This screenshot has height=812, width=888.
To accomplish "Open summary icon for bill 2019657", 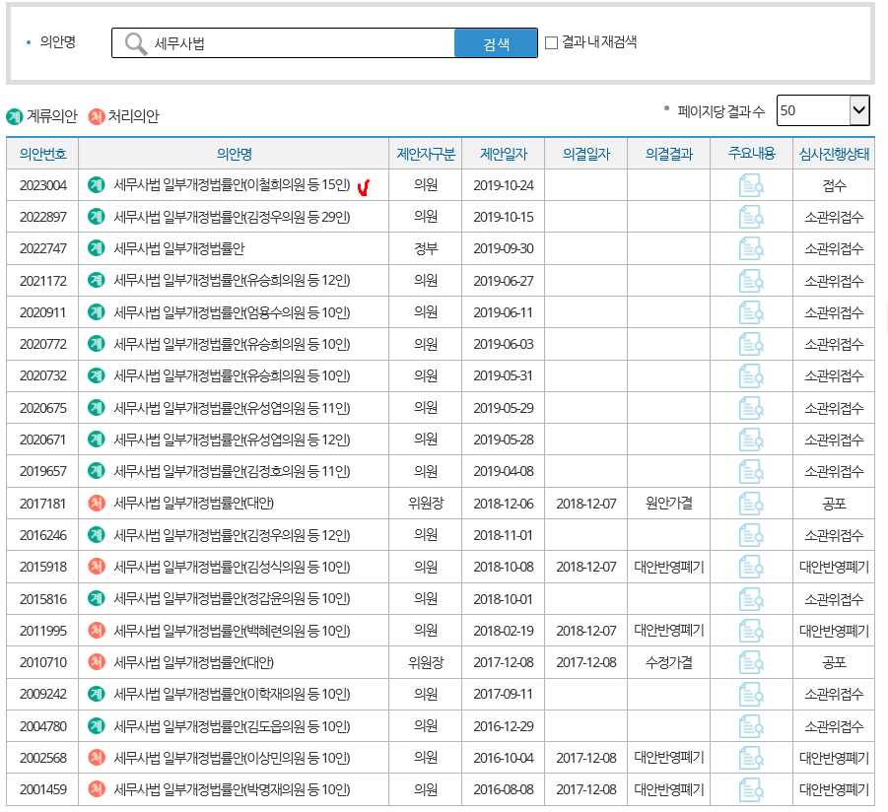I will pos(751,472).
